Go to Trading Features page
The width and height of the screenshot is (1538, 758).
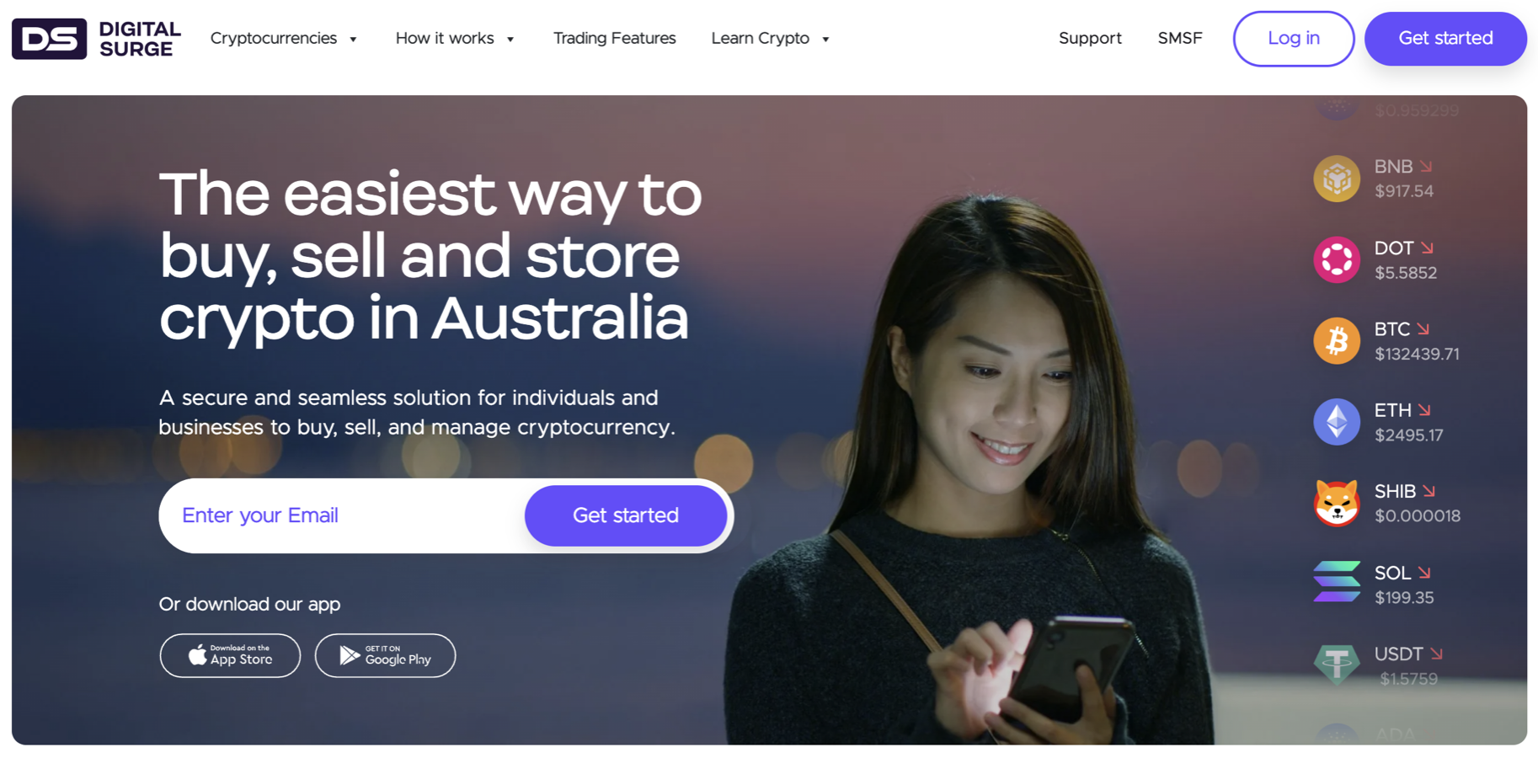(614, 39)
